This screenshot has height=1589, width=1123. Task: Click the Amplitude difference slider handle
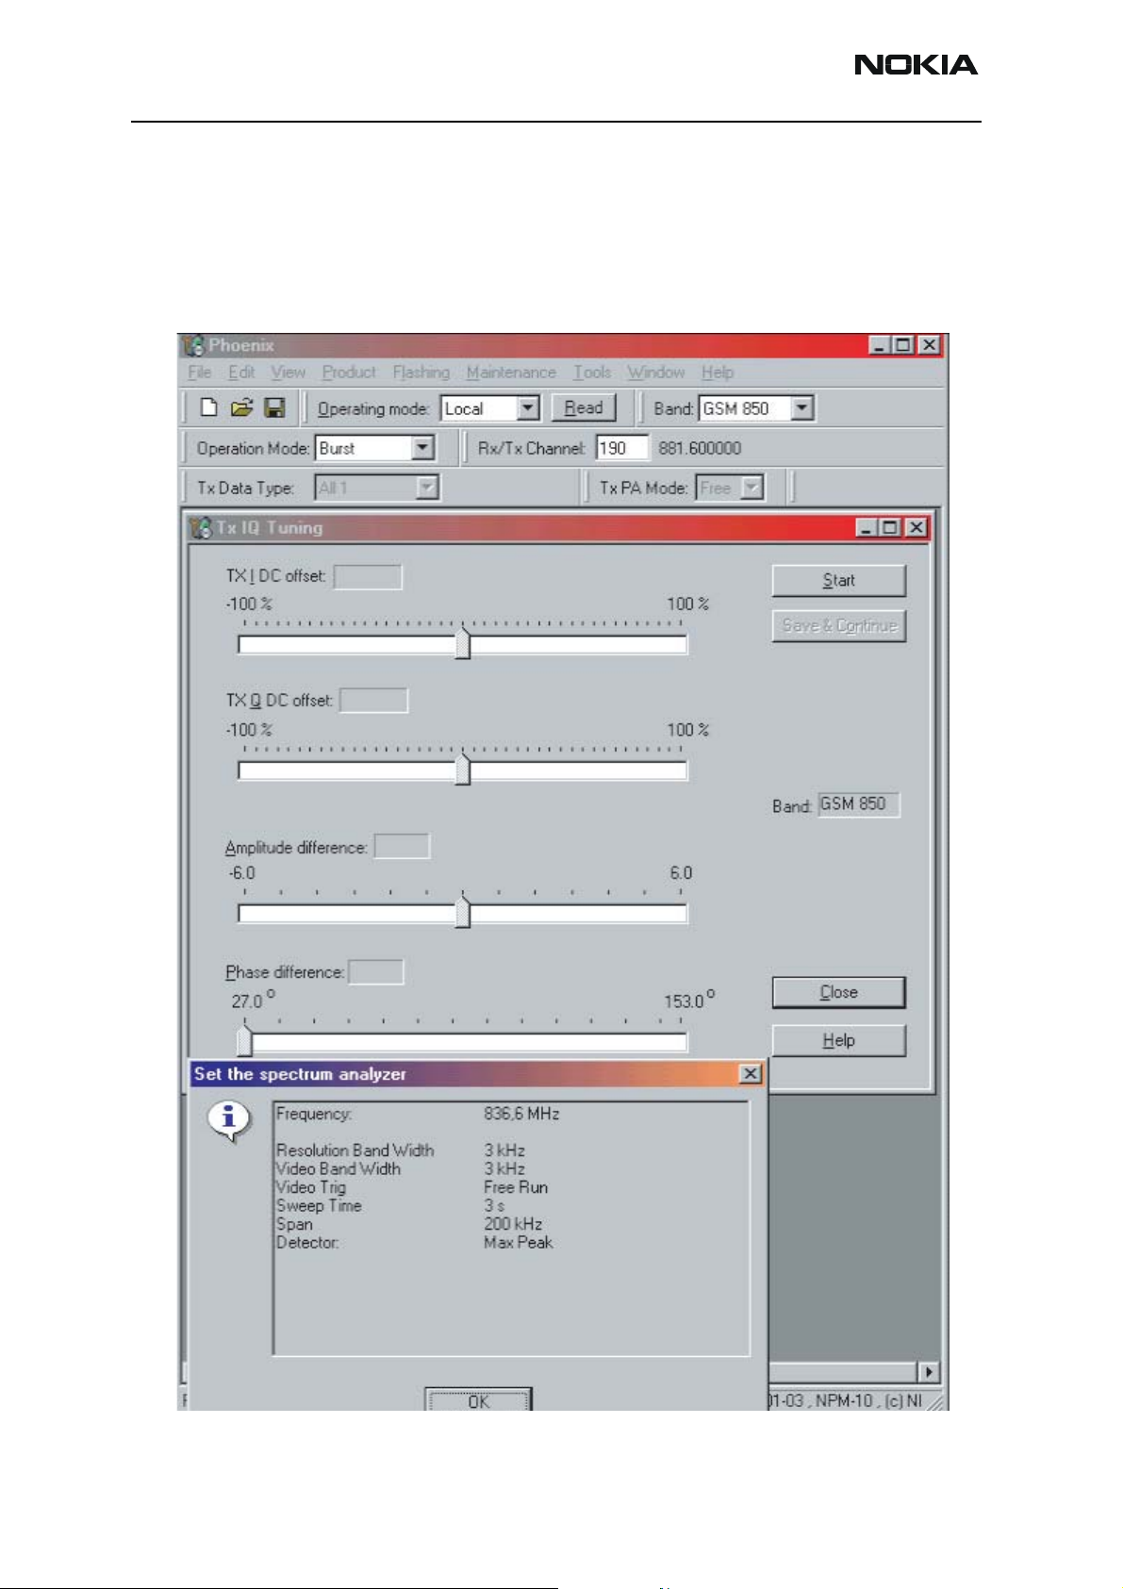pyautogui.click(x=462, y=912)
